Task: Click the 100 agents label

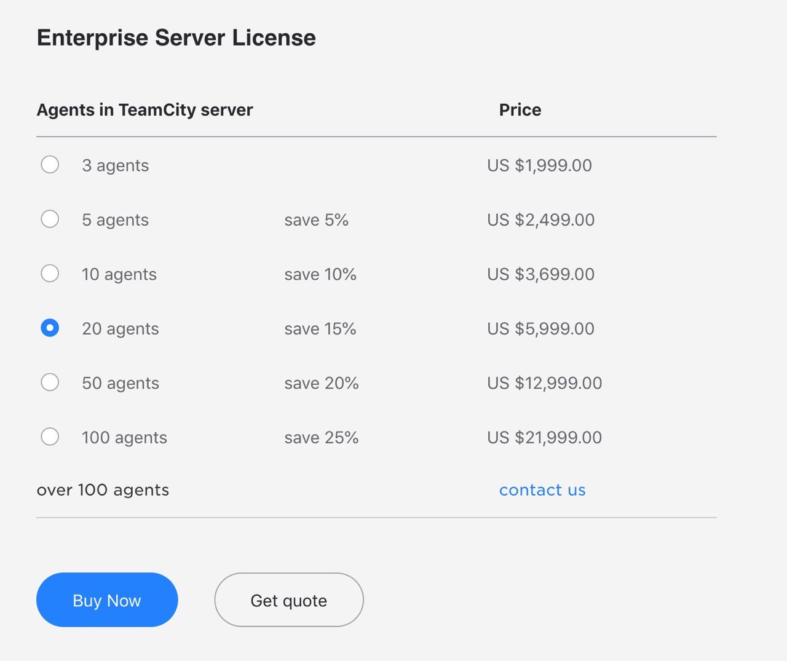Action: tap(124, 438)
